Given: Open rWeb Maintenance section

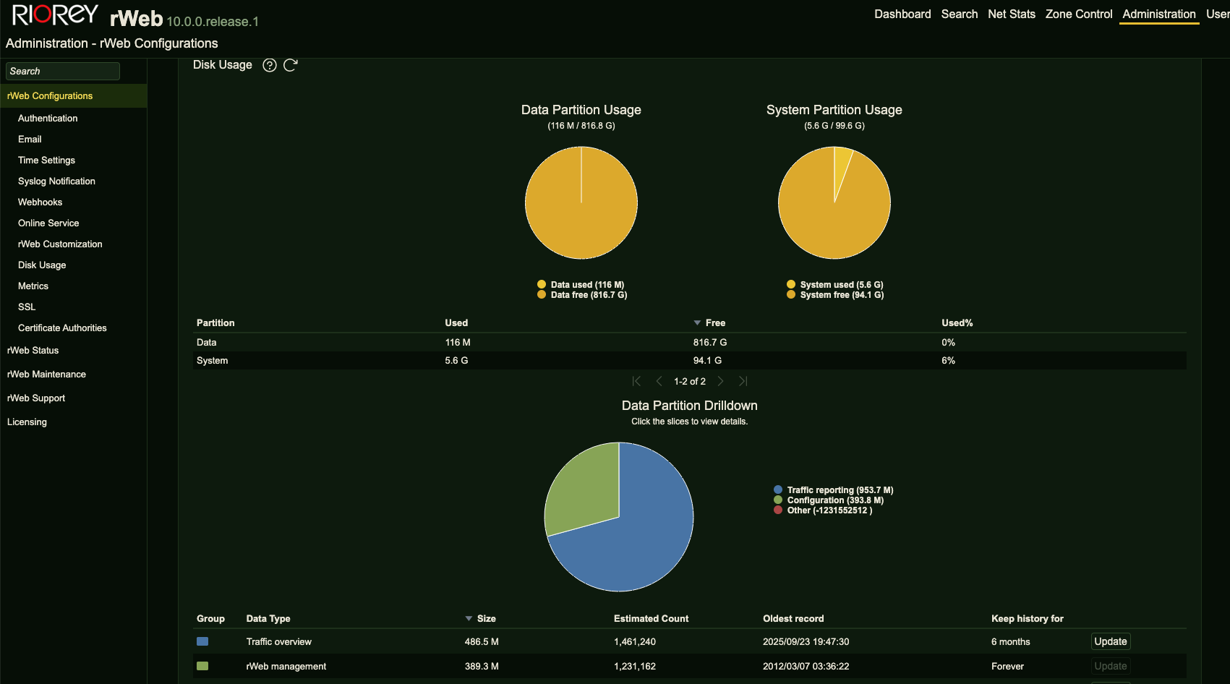Looking at the screenshot, I should 46,374.
